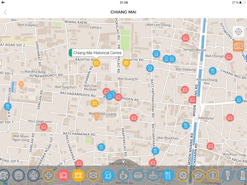Viewport: 247px width, 185px height.
Task: Tap the orange pin at Wat Chedi Luang
Action: click(96, 117)
